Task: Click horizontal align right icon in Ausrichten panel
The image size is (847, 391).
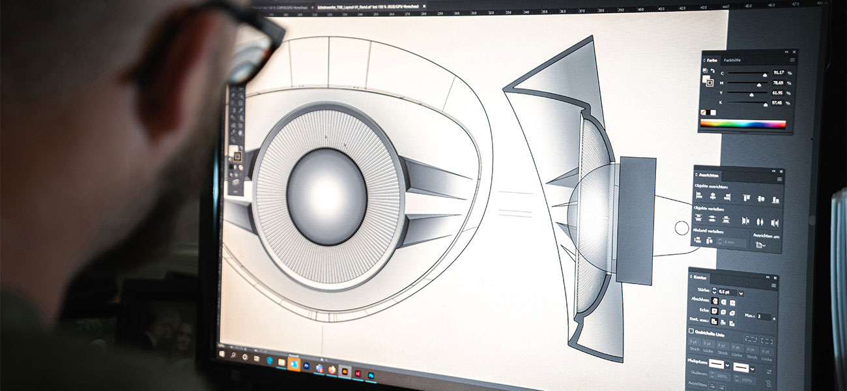Action: [727, 197]
